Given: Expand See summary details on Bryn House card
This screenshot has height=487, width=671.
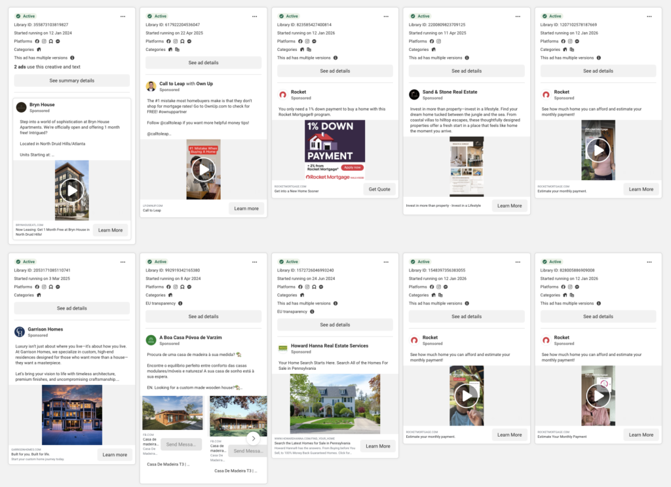Looking at the screenshot, I should pos(72,81).
